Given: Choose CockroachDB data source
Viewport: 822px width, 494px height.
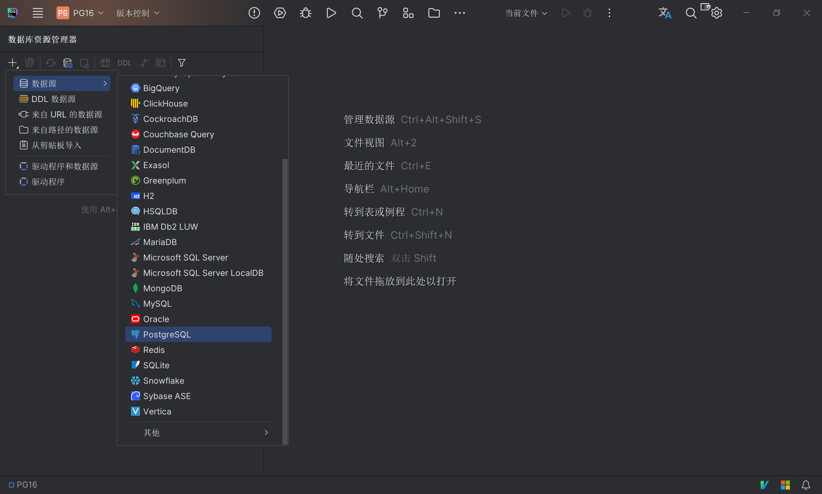Looking at the screenshot, I should point(198,119).
